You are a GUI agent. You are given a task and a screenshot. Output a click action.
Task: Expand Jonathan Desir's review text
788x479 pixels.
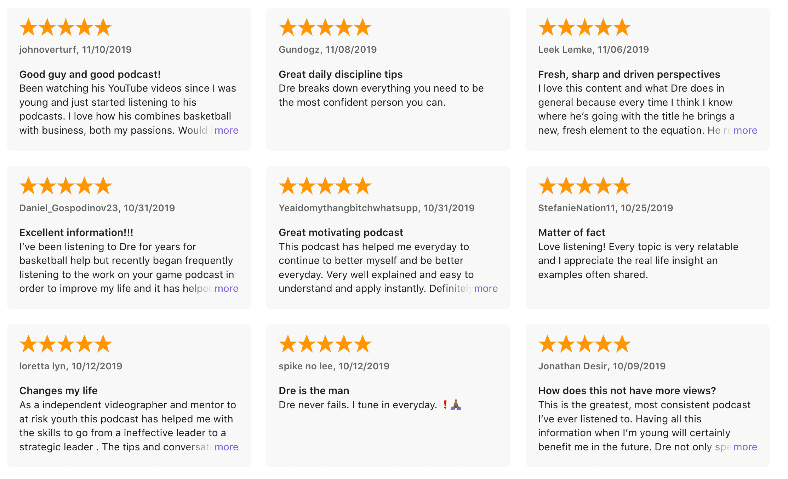pos(745,447)
